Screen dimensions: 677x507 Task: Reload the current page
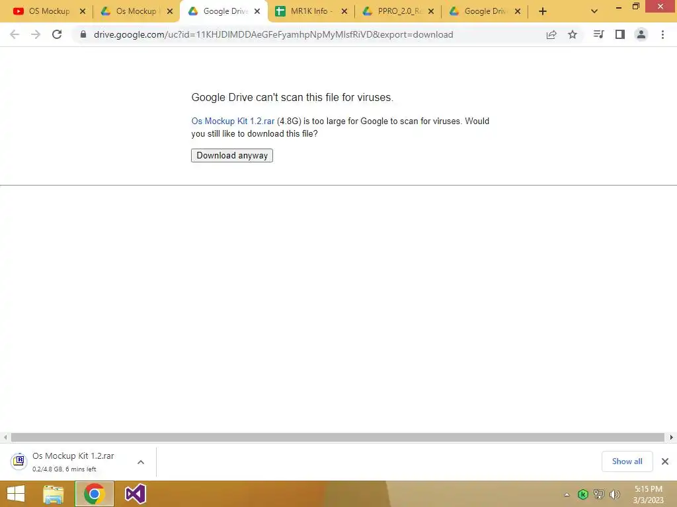click(x=57, y=34)
